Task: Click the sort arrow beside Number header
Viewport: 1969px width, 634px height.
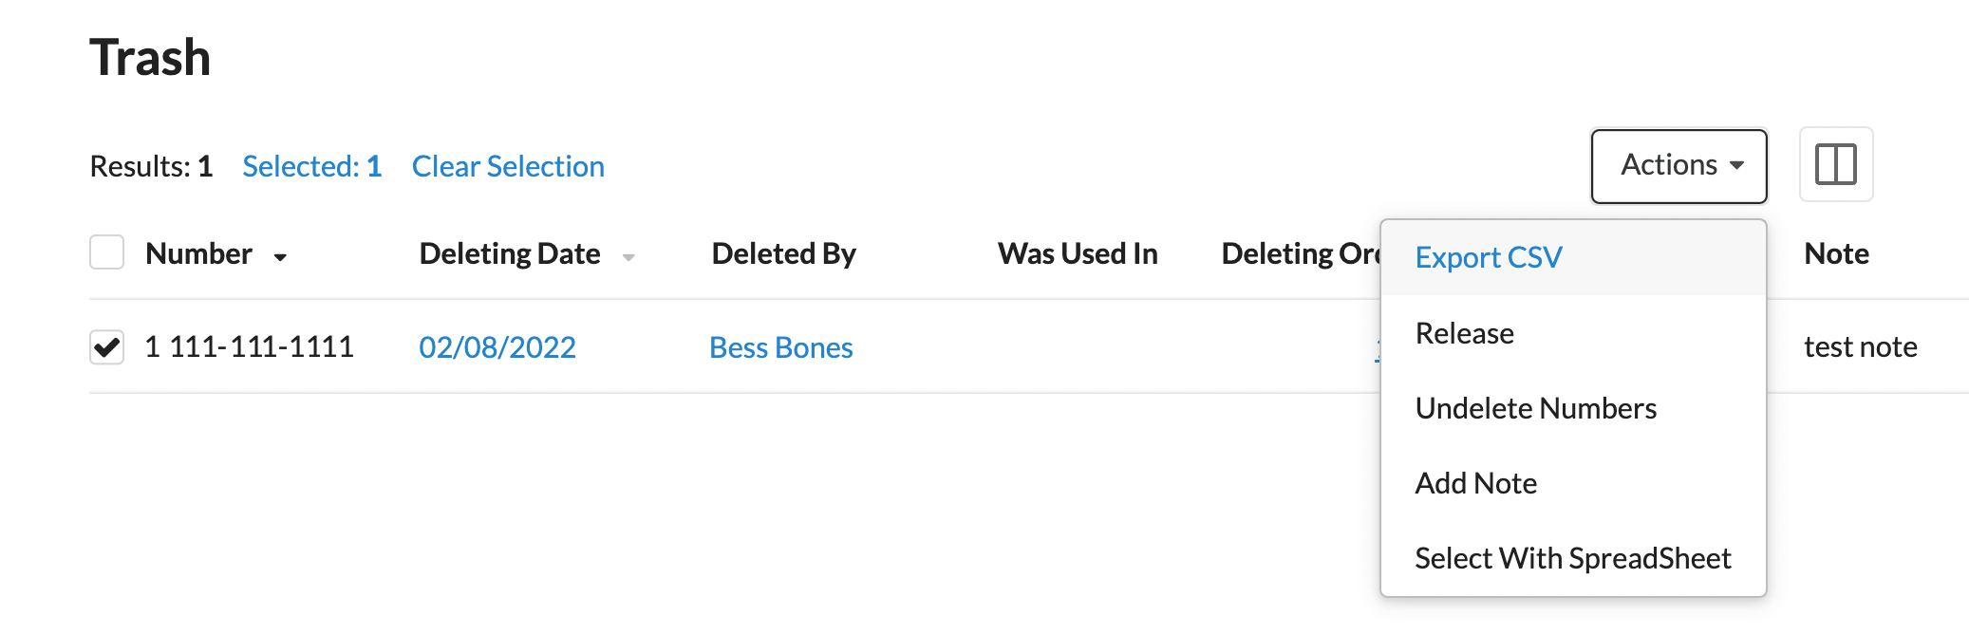Action: [x=280, y=256]
